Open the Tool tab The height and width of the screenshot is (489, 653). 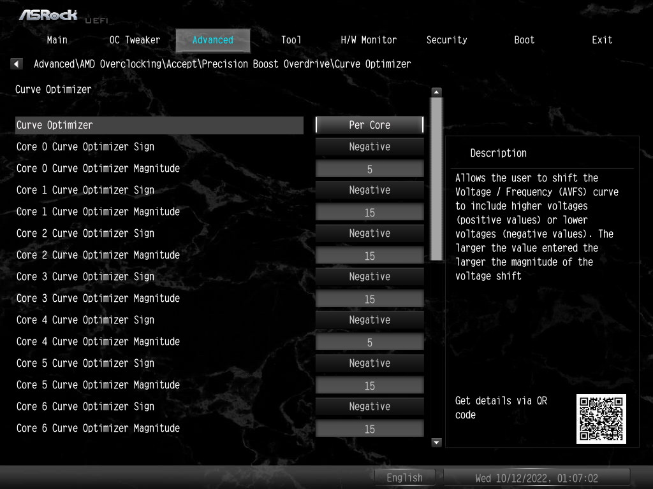[291, 40]
